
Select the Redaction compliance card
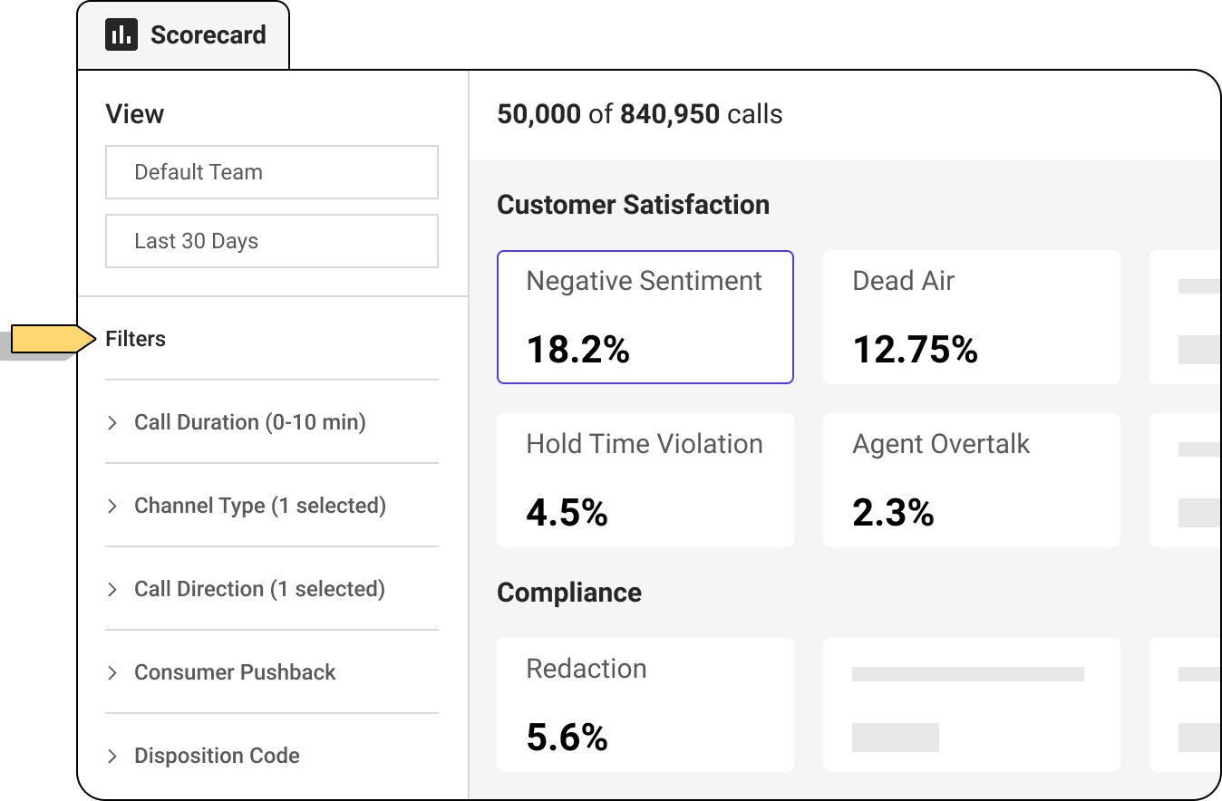(x=645, y=705)
